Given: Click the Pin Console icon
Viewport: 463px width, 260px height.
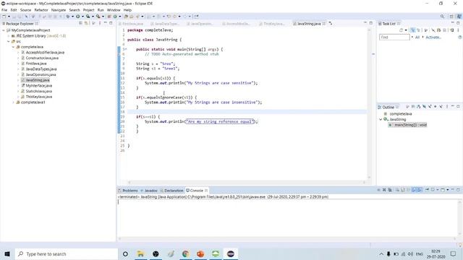Looking at the screenshot, I should click(x=427, y=190).
